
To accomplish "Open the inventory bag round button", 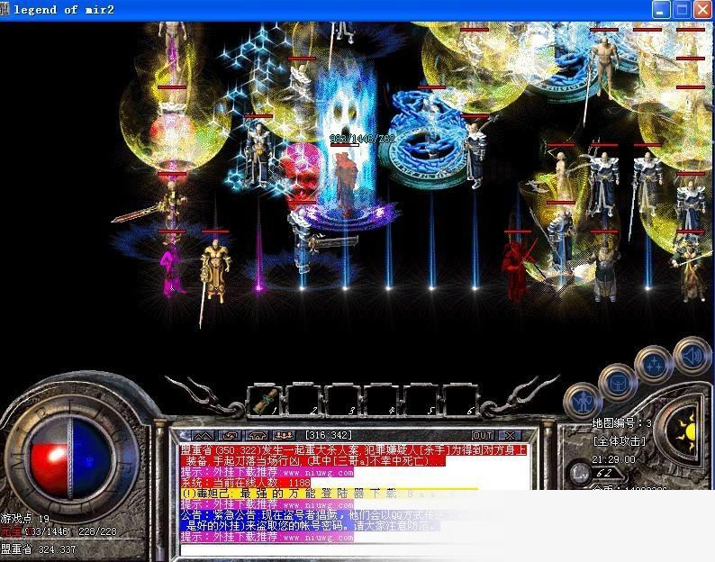I will [619, 382].
